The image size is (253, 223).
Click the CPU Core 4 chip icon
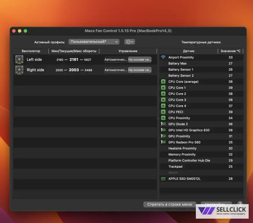(163, 106)
